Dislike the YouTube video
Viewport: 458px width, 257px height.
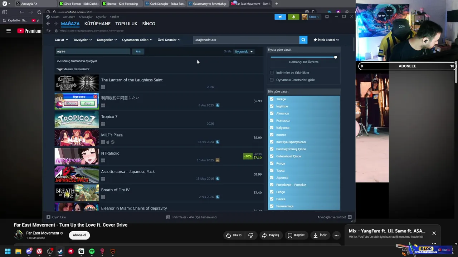click(x=251, y=235)
